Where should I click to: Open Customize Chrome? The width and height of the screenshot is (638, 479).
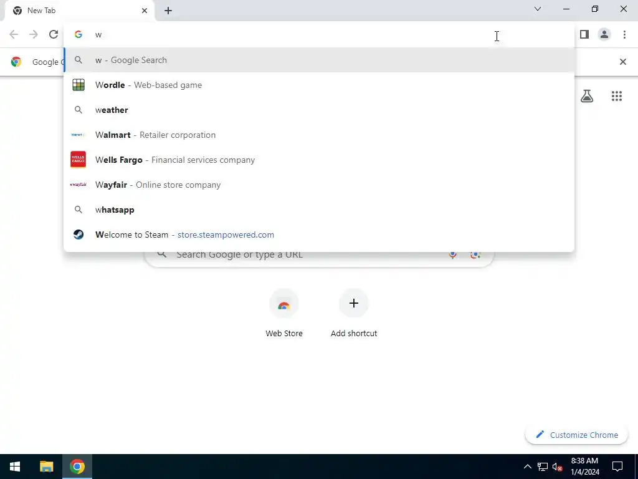[x=577, y=435]
